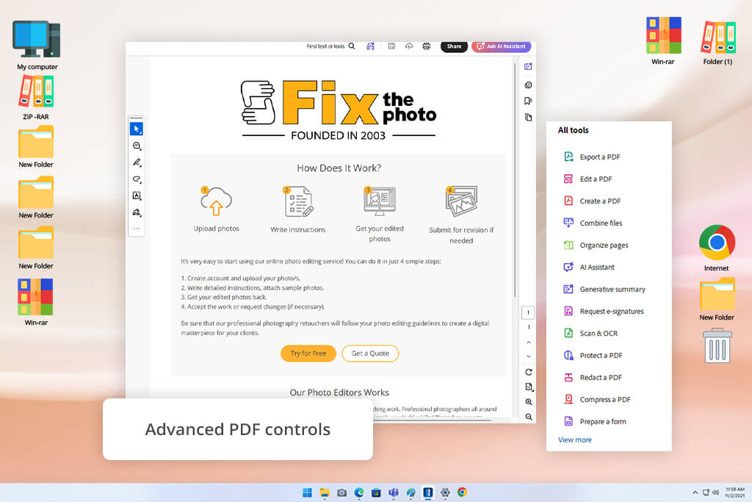Click the Ask AI Assistant button

pos(501,46)
